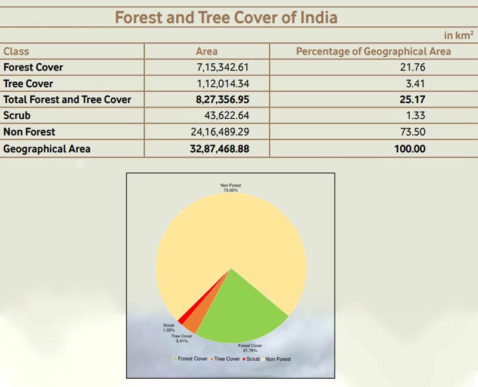Click the green Forest Cover legend marker
This screenshot has width=478, height=387.
click(x=176, y=359)
